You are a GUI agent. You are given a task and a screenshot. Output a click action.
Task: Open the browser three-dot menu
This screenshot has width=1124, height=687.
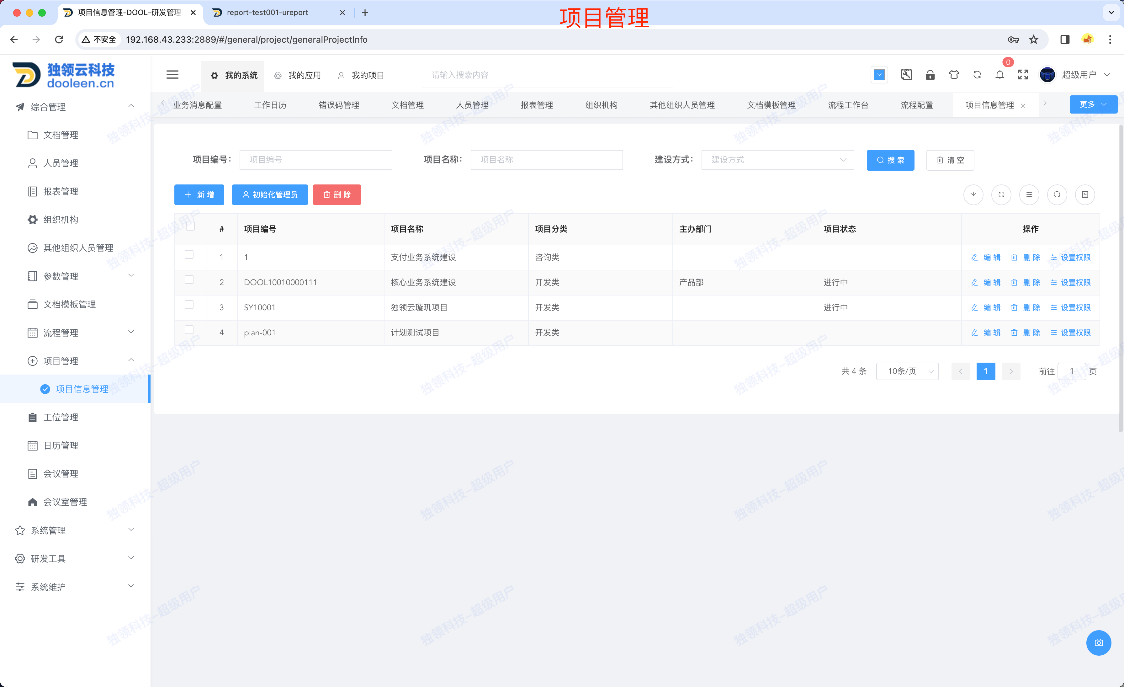click(1110, 40)
